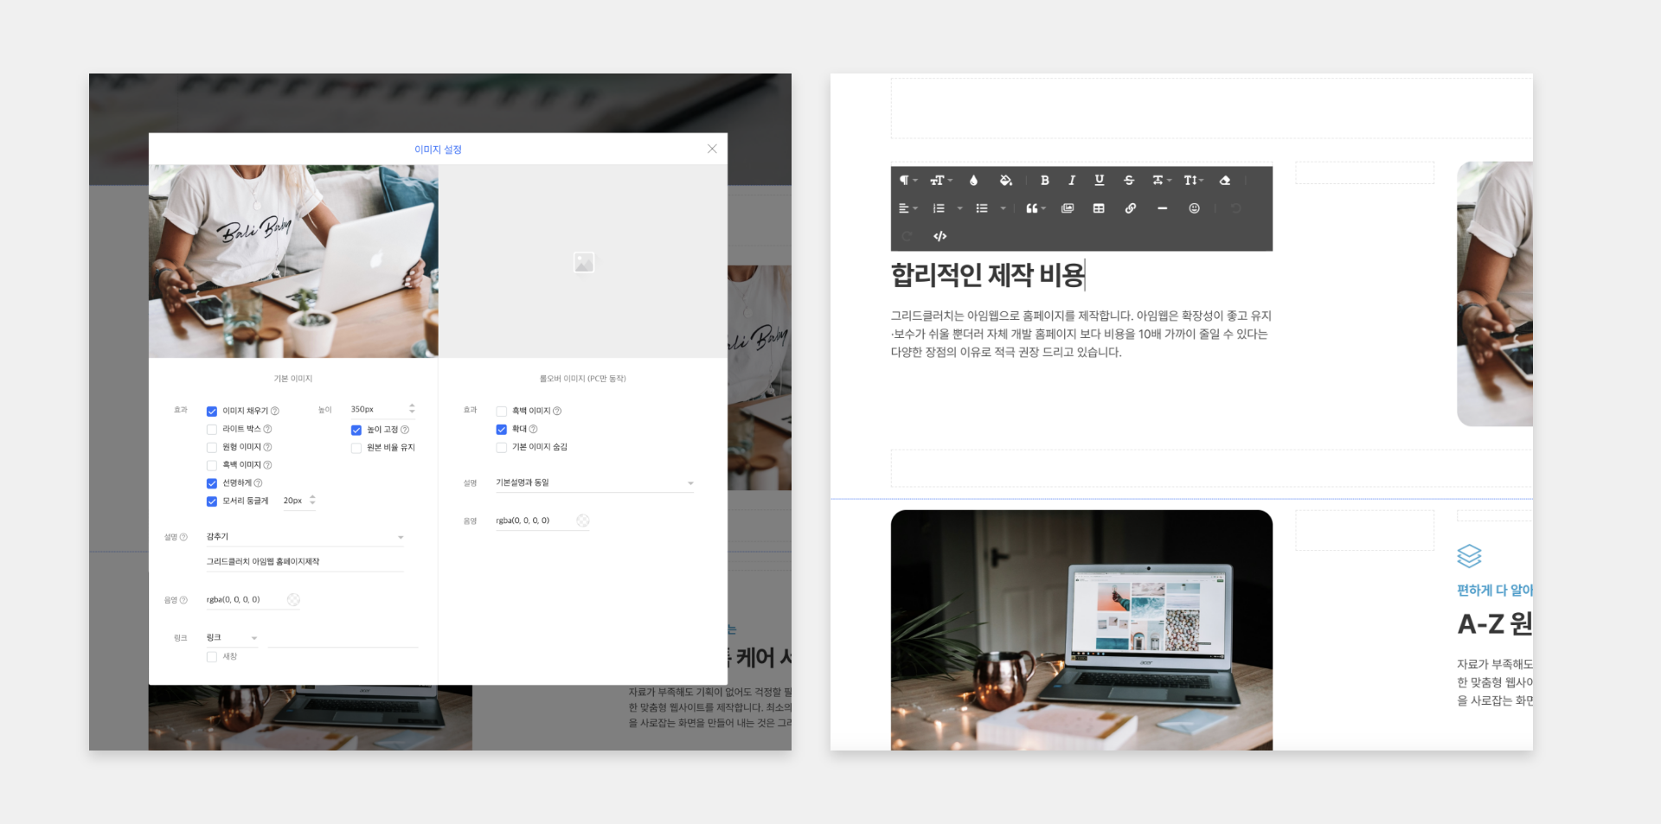Underline the selected text
The height and width of the screenshot is (824, 1661).
click(x=1099, y=181)
